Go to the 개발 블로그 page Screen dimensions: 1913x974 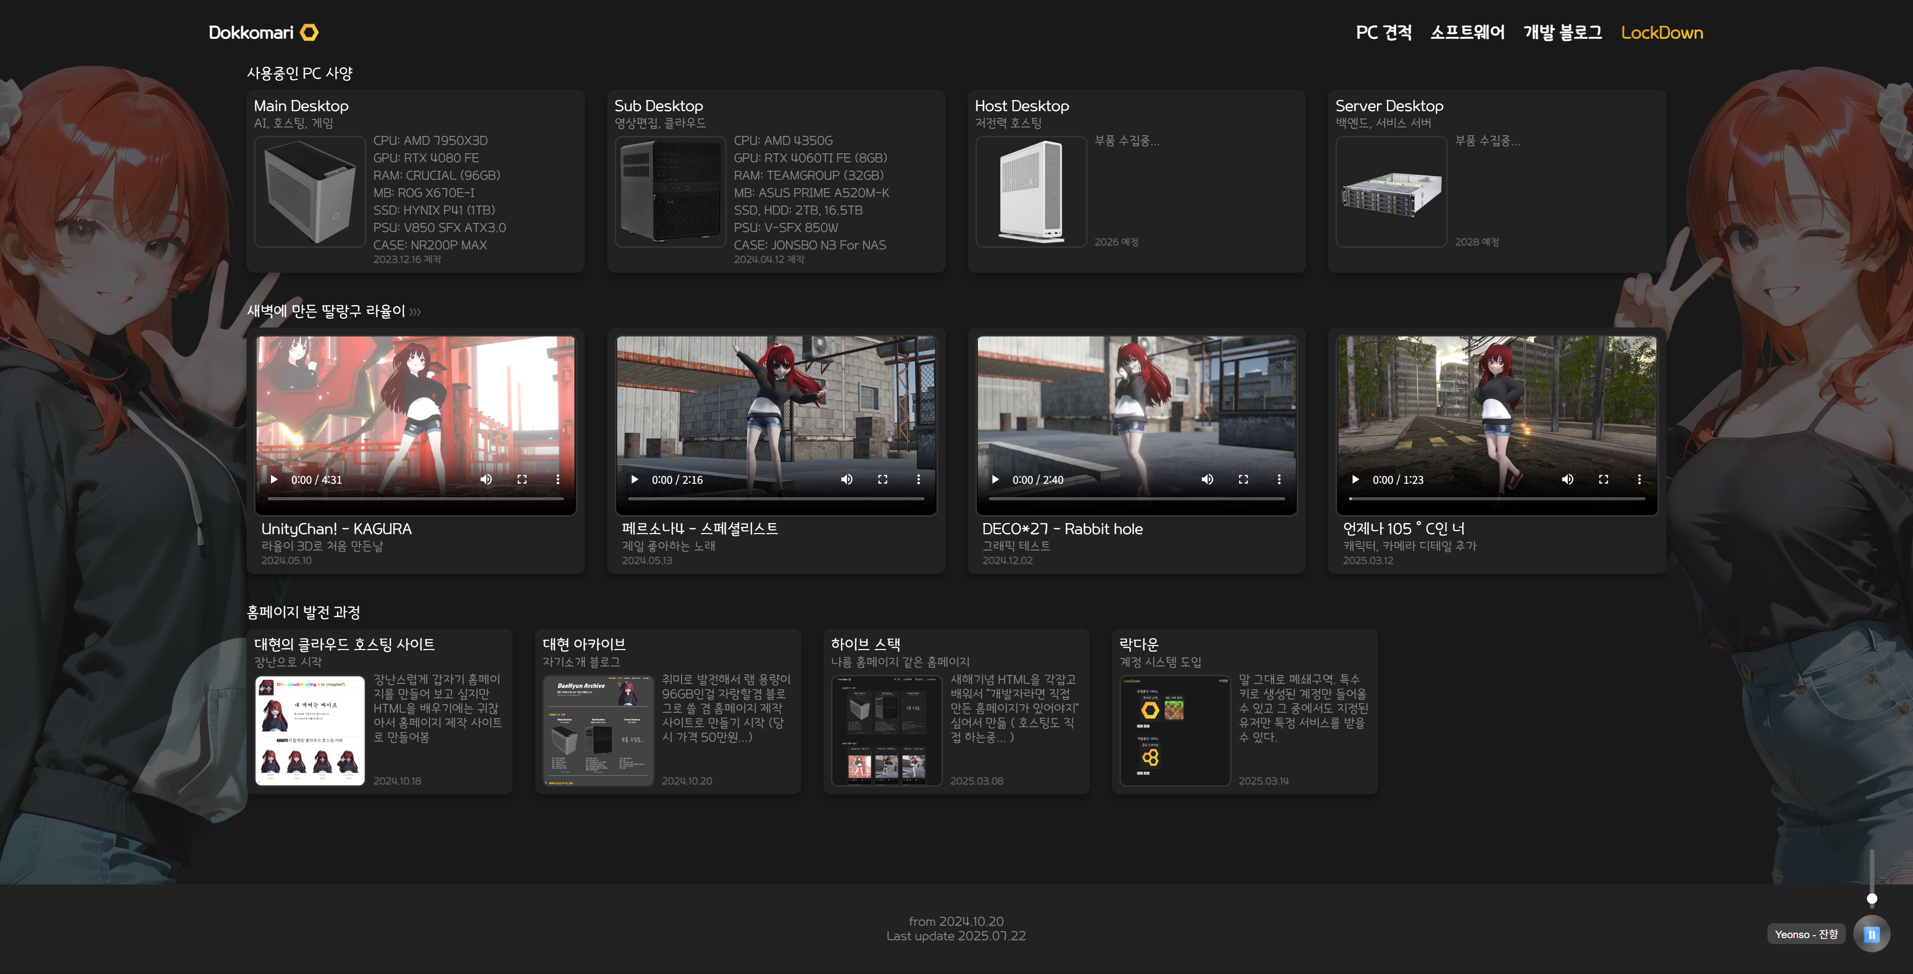[x=1562, y=33]
